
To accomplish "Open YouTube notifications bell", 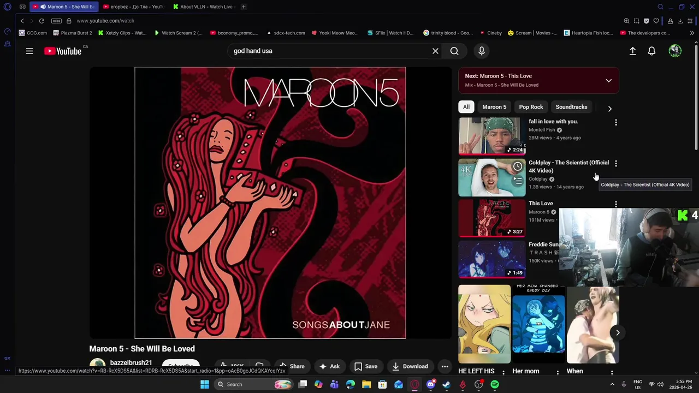I will (651, 51).
